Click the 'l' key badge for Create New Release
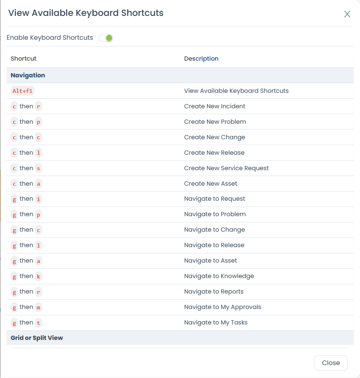 (x=38, y=153)
